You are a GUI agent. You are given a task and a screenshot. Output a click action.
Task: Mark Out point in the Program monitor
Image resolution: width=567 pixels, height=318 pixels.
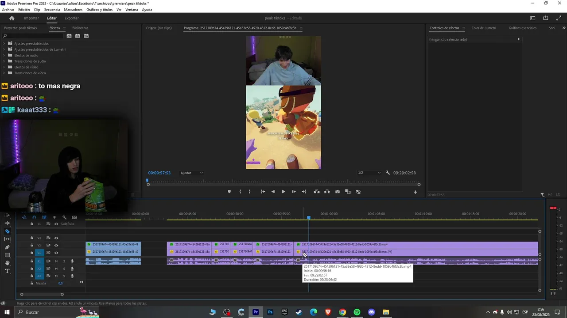tap(249, 192)
